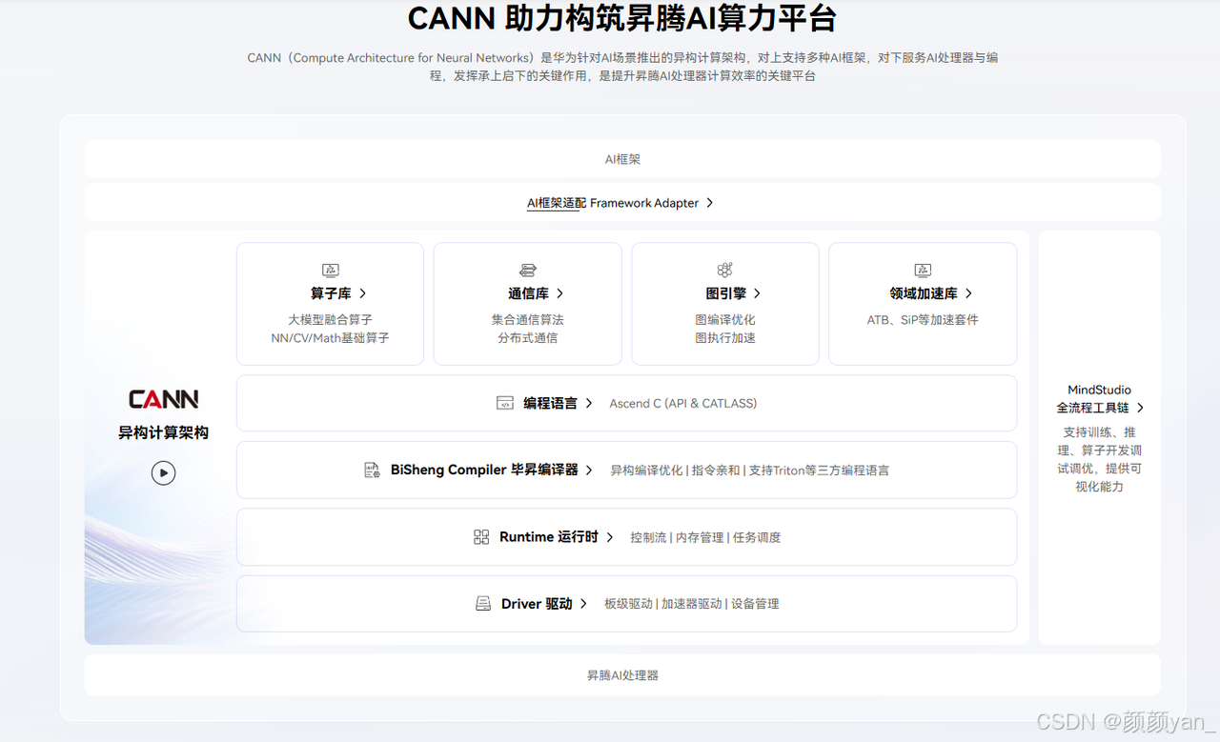This screenshot has height=742, width=1220.
Task: Click the CANN description paragraph under heading
Action: click(622, 67)
